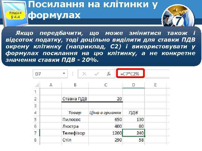Select column C header

click(106, 85)
